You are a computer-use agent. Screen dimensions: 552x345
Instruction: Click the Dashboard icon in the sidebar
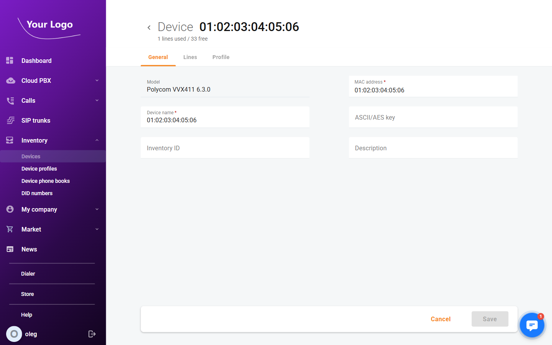[9, 61]
